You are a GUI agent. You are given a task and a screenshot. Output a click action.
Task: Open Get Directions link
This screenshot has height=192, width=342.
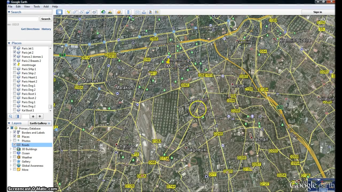click(30, 29)
